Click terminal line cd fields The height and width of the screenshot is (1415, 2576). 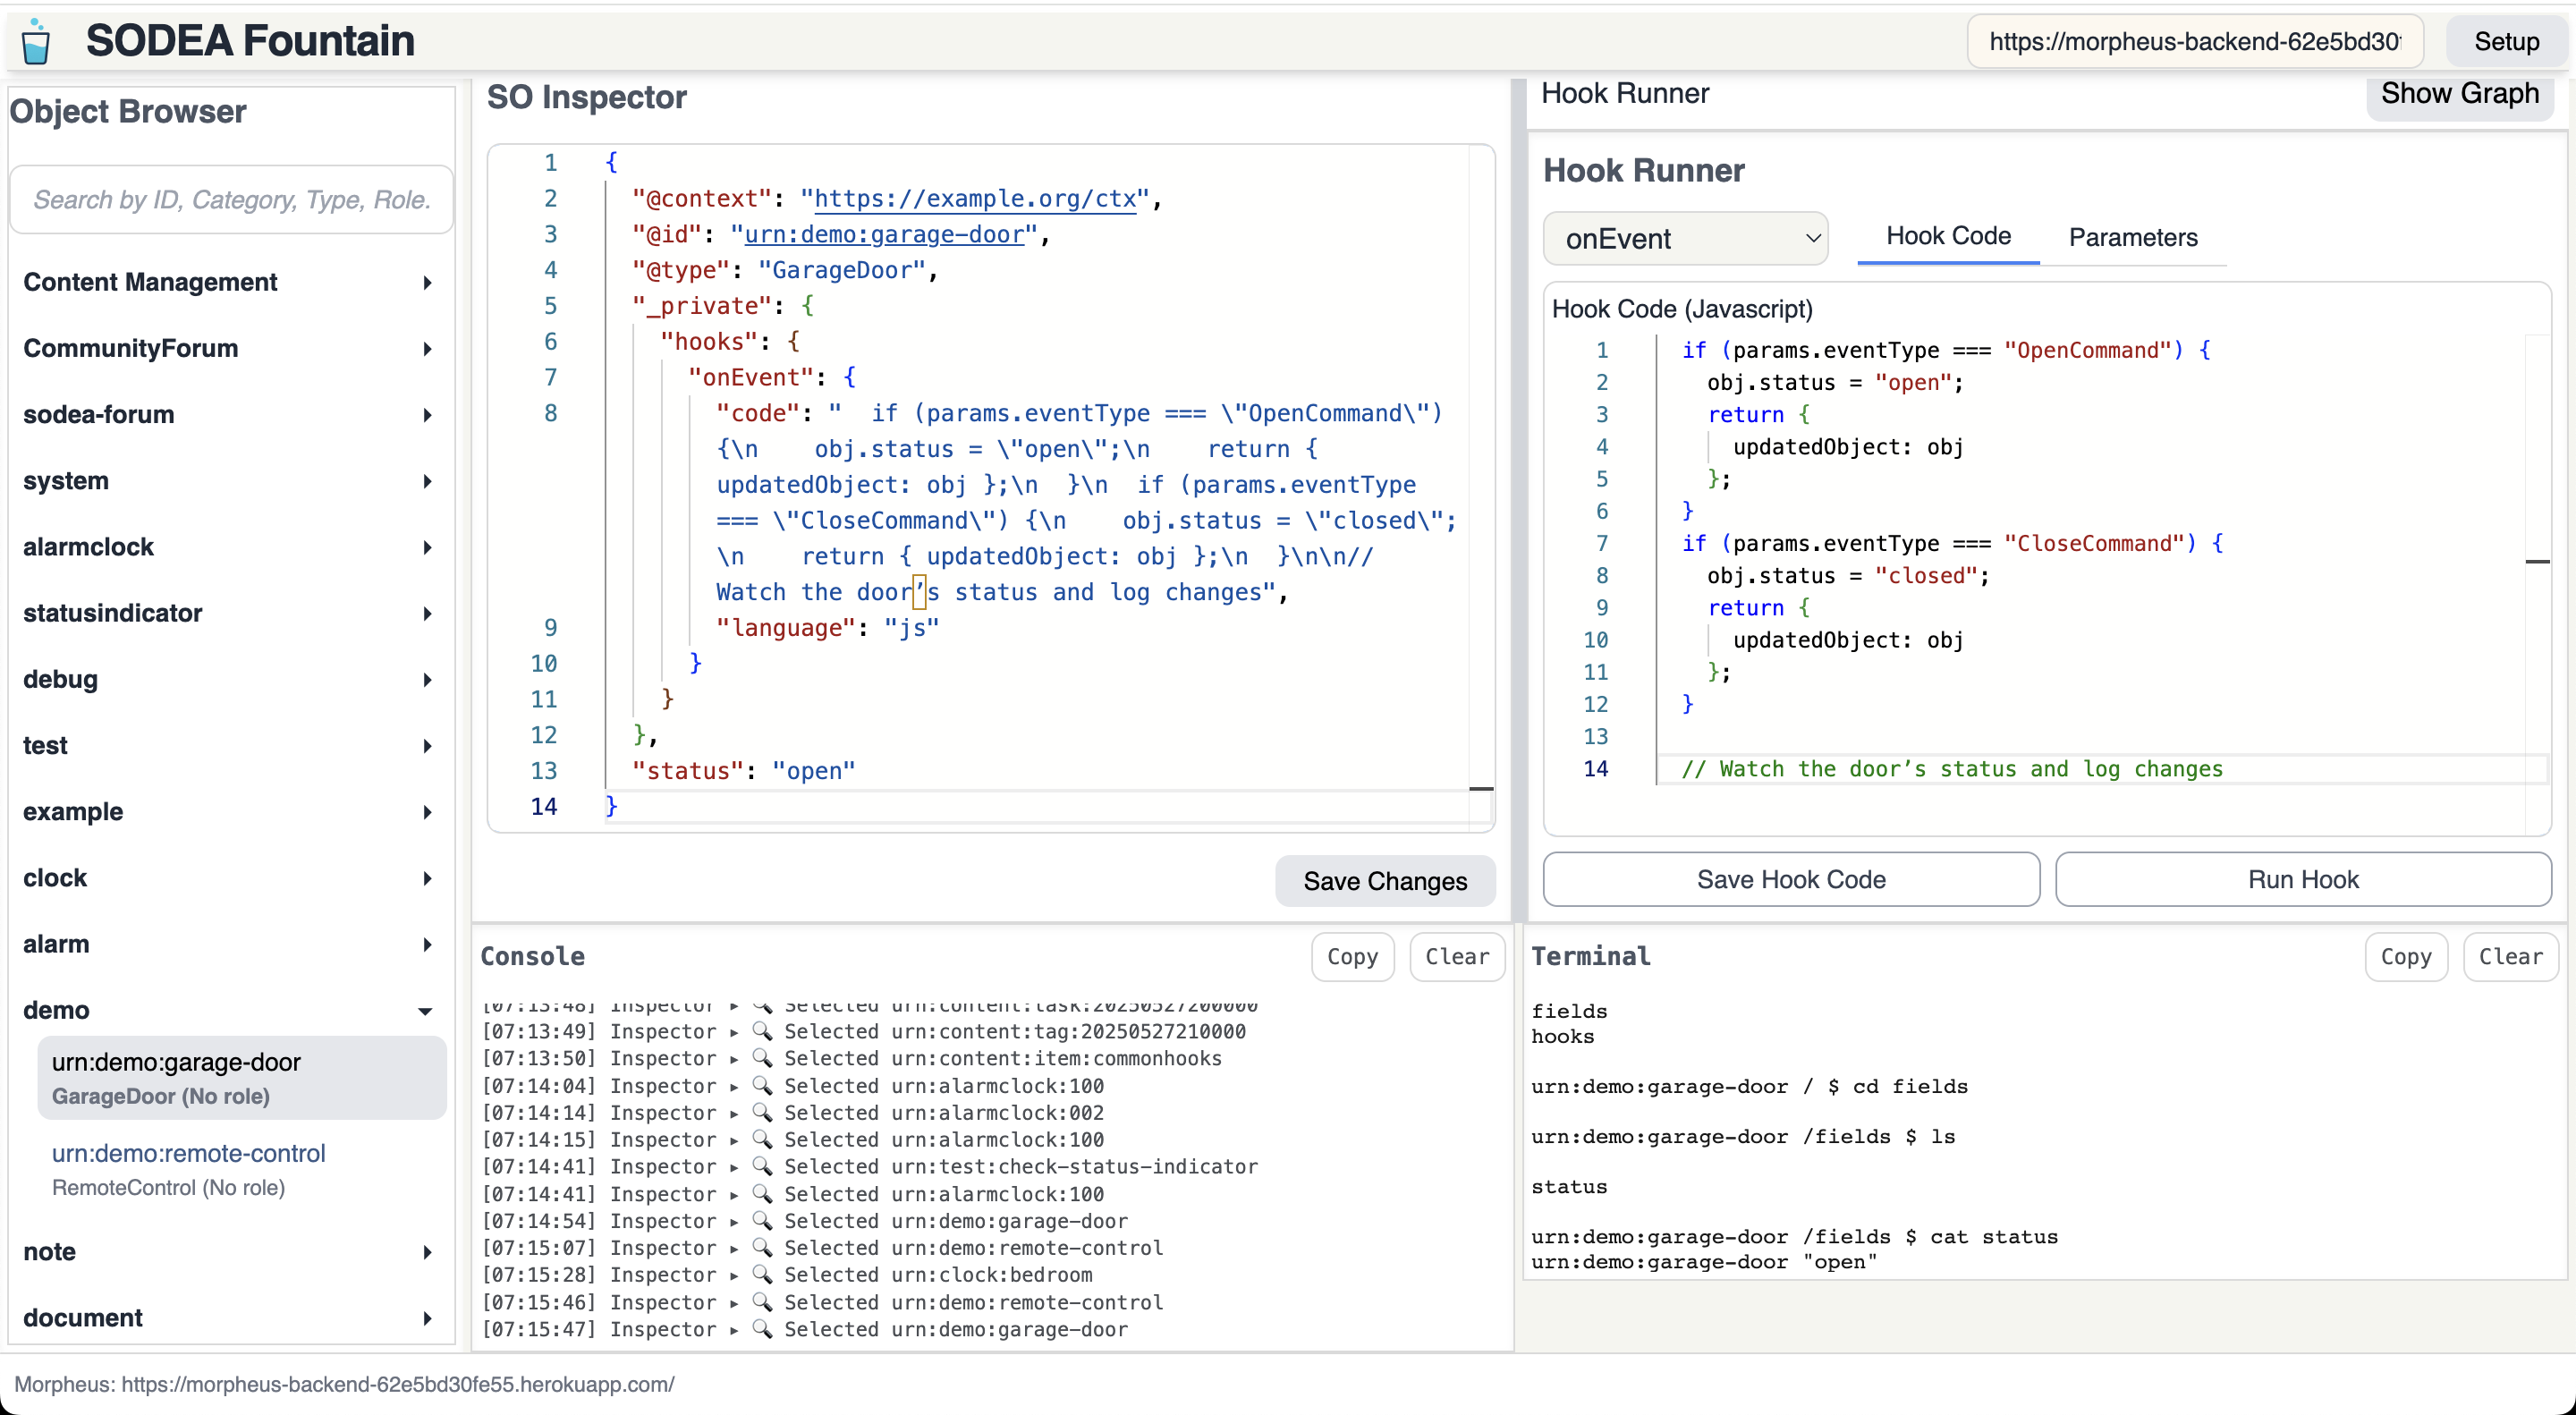[x=1749, y=1087]
